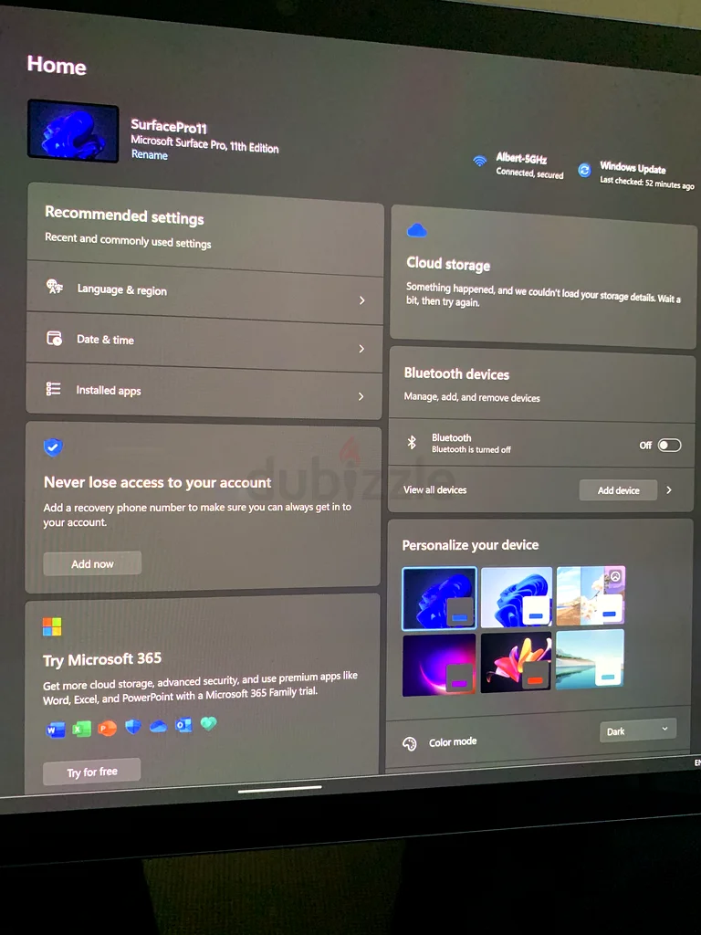This screenshot has height=935, width=701.
Task: Click the Color mode label
Action: 453,741
